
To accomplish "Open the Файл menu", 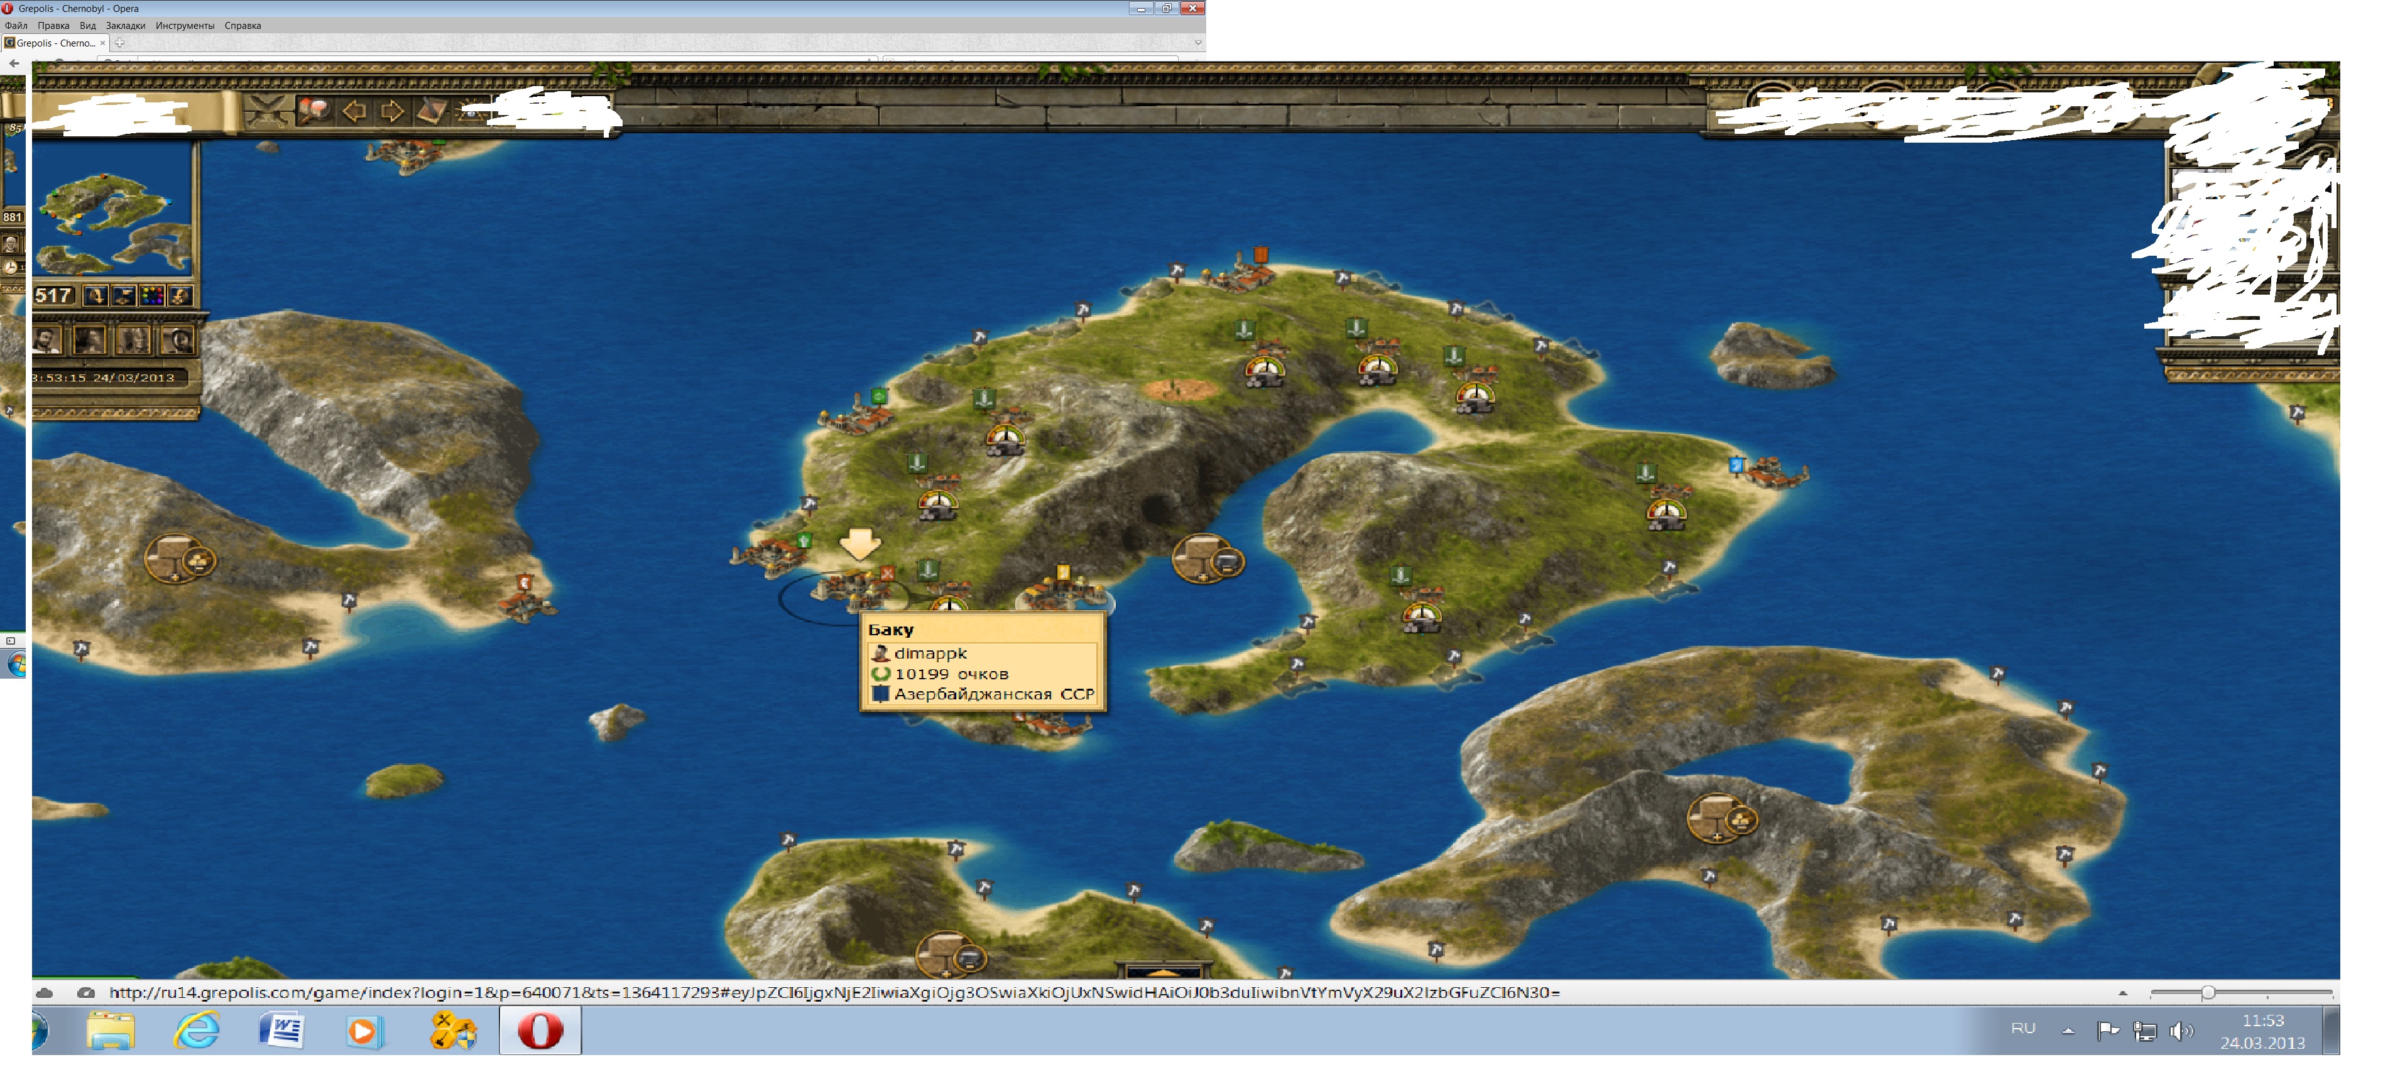I will [16, 25].
